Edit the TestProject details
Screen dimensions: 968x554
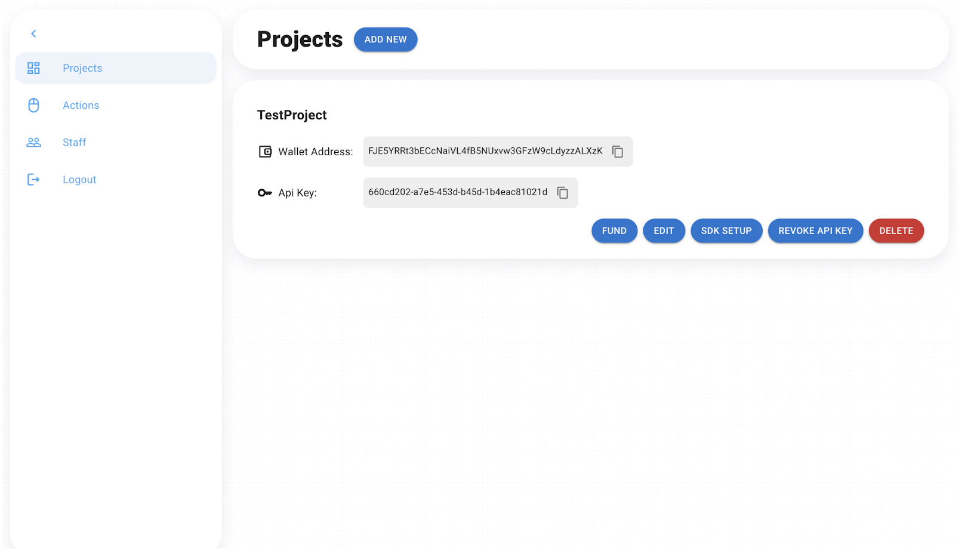click(x=664, y=231)
